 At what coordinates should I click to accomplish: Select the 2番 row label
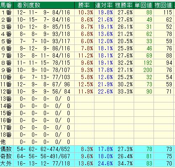point(6,20)
